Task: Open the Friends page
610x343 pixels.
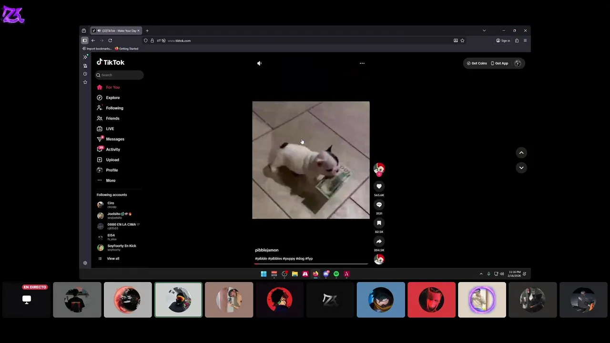Action: (108, 118)
